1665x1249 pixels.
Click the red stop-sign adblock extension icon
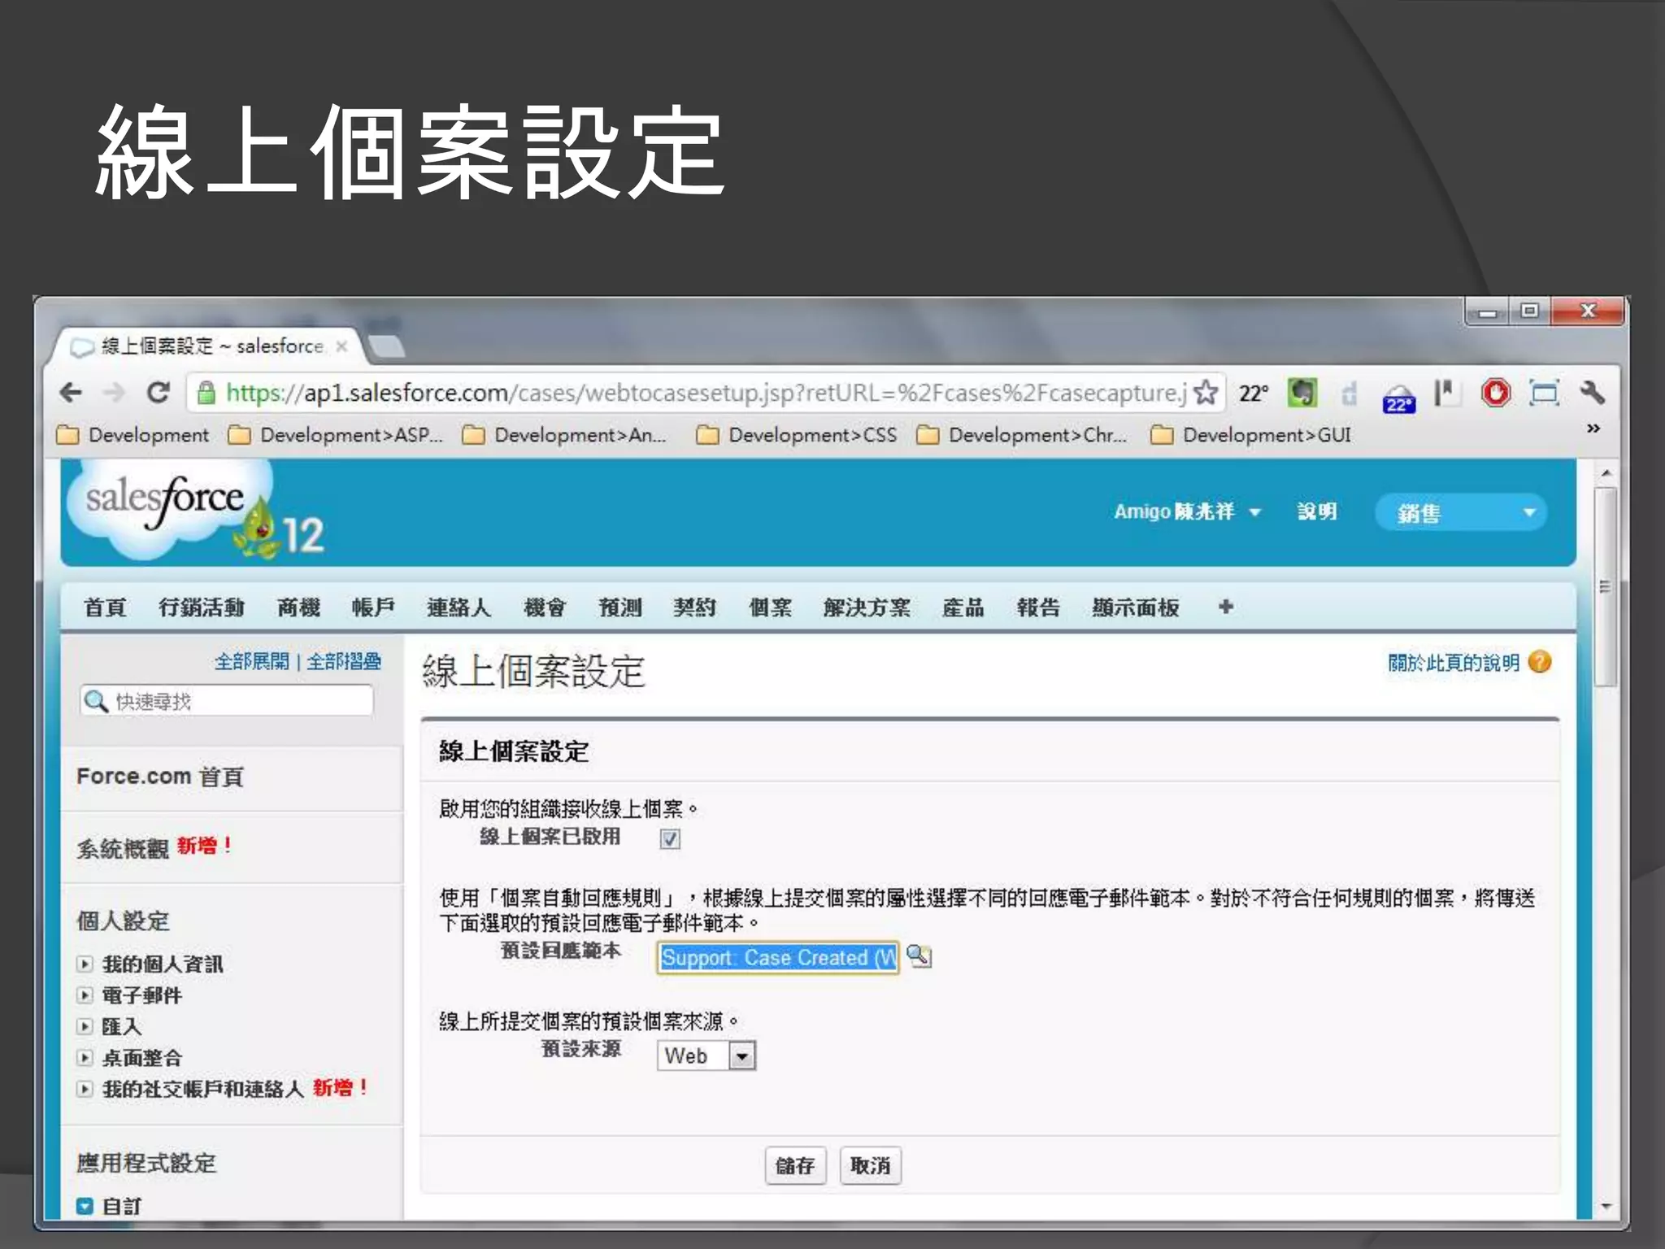pyautogui.click(x=1496, y=394)
